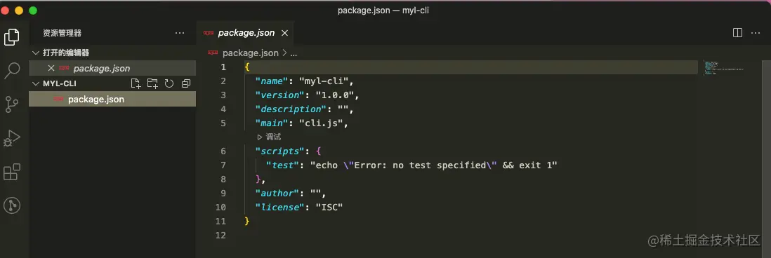Click the "author" key on line 9
The width and height of the screenshot is (771, 258).
[x=277, y=193]
